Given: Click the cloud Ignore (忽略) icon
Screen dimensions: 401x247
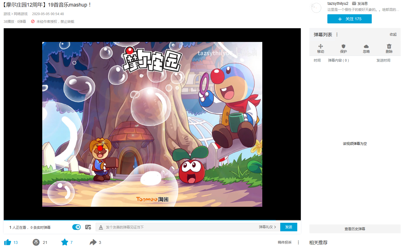Looking at the screenshot, I should coord(366,46).
